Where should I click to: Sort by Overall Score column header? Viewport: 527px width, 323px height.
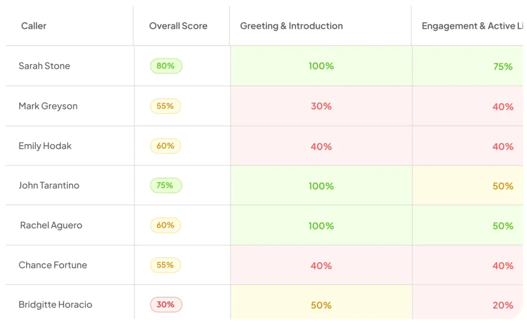[x=178, y=26]
